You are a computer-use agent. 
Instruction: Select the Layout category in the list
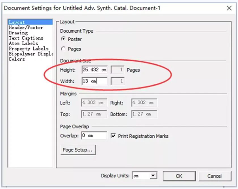pos(30,22)
